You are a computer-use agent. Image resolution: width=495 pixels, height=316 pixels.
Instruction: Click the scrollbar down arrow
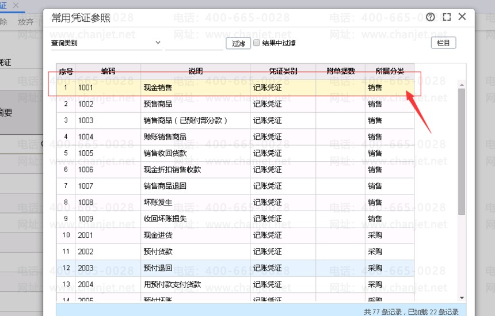pos(462,298)
